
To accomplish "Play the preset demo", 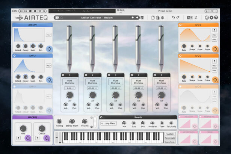I will point(44,11).
